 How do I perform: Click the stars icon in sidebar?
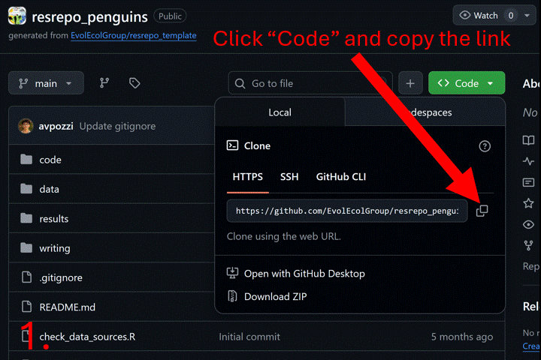(528, 203)
